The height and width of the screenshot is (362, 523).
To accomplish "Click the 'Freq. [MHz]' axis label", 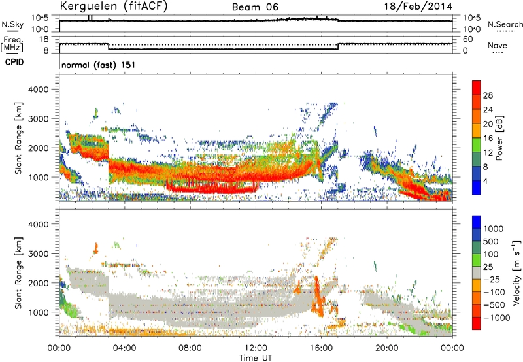I will tap(12, 44).
